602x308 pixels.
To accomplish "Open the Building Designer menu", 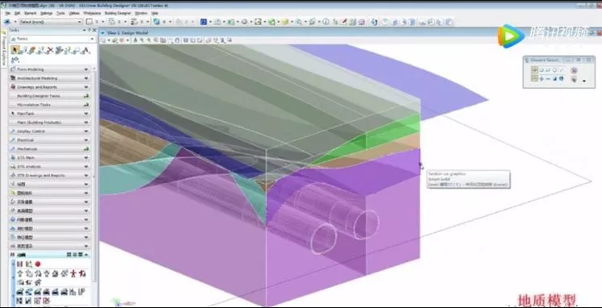I will [118, 13].
